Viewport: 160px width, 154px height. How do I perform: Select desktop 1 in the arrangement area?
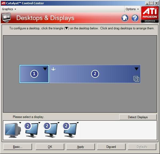click(34, 74)
